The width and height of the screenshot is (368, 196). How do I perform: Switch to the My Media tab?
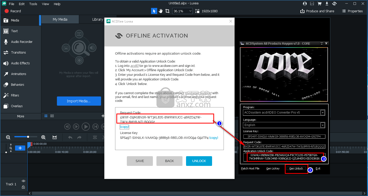(x=60, y=19)
